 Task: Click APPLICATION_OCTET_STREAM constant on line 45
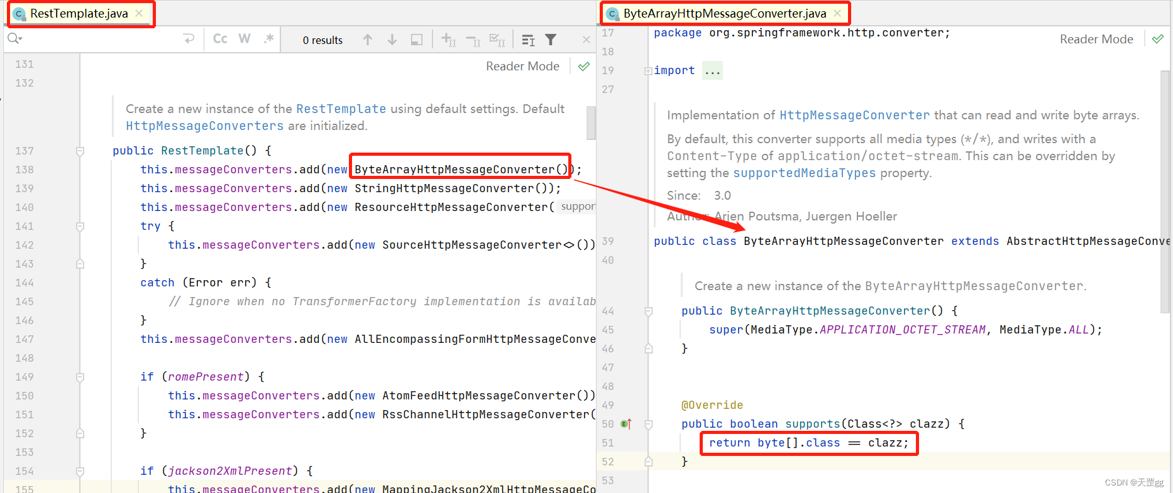coord(903,330)
